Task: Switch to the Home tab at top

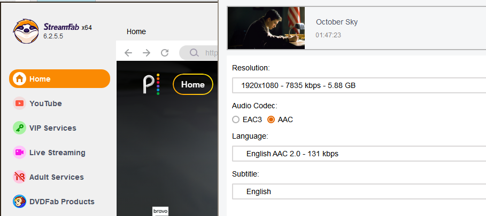Action: click(x=136, y=31)
